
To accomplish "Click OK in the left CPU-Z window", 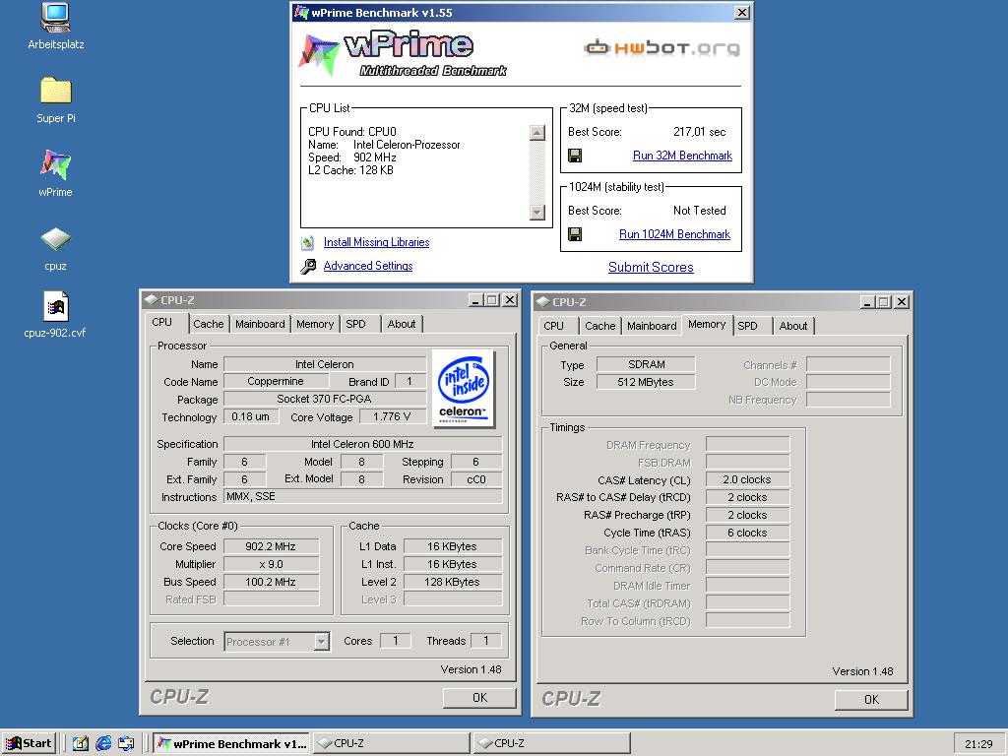I will coord(479,698).
